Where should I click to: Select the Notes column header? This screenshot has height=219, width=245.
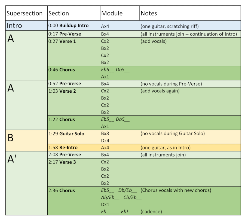(149, 13)
